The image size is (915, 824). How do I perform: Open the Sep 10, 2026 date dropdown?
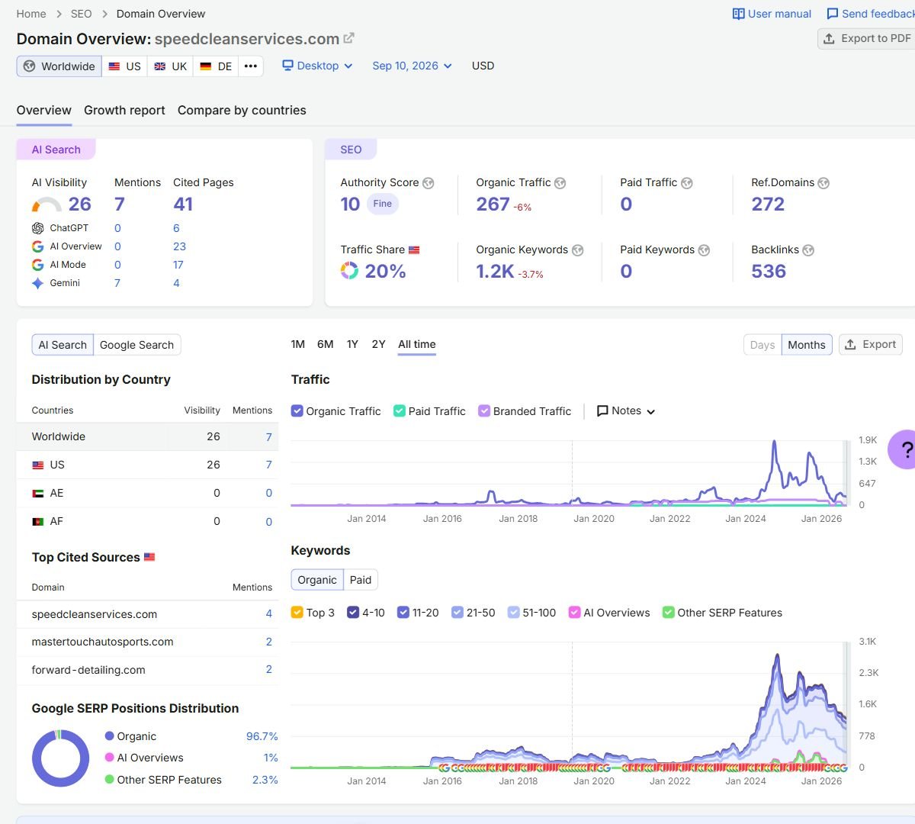[x=412, y=66]
